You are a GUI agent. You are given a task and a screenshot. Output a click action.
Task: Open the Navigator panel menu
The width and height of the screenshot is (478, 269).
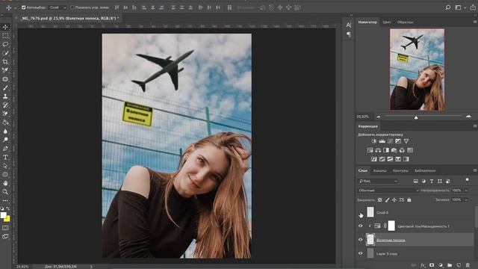475,22
